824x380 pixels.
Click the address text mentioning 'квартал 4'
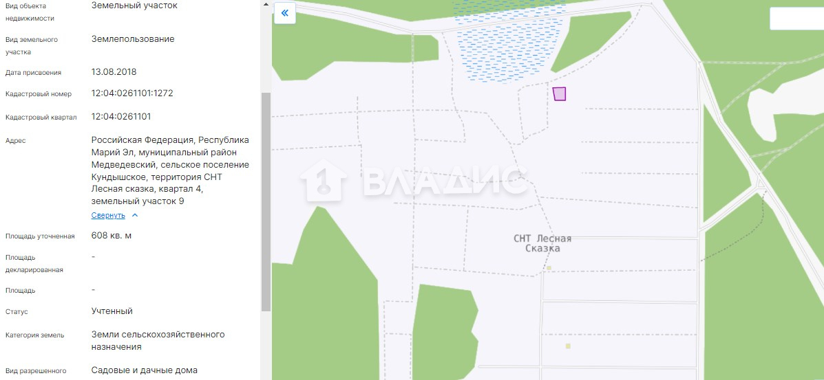click(170, 170)
